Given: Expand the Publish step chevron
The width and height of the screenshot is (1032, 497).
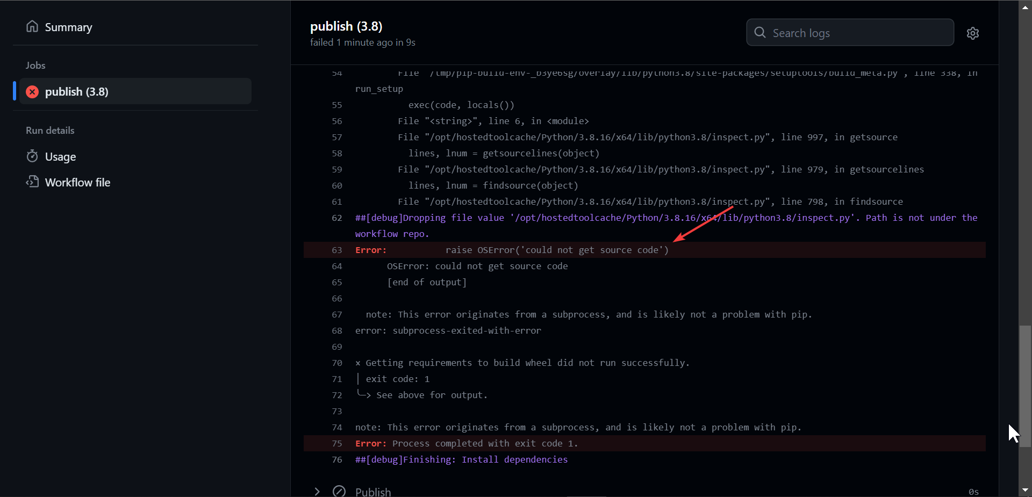Looking at the screenshot, I should pyautogui.click(x=317, y=491).
